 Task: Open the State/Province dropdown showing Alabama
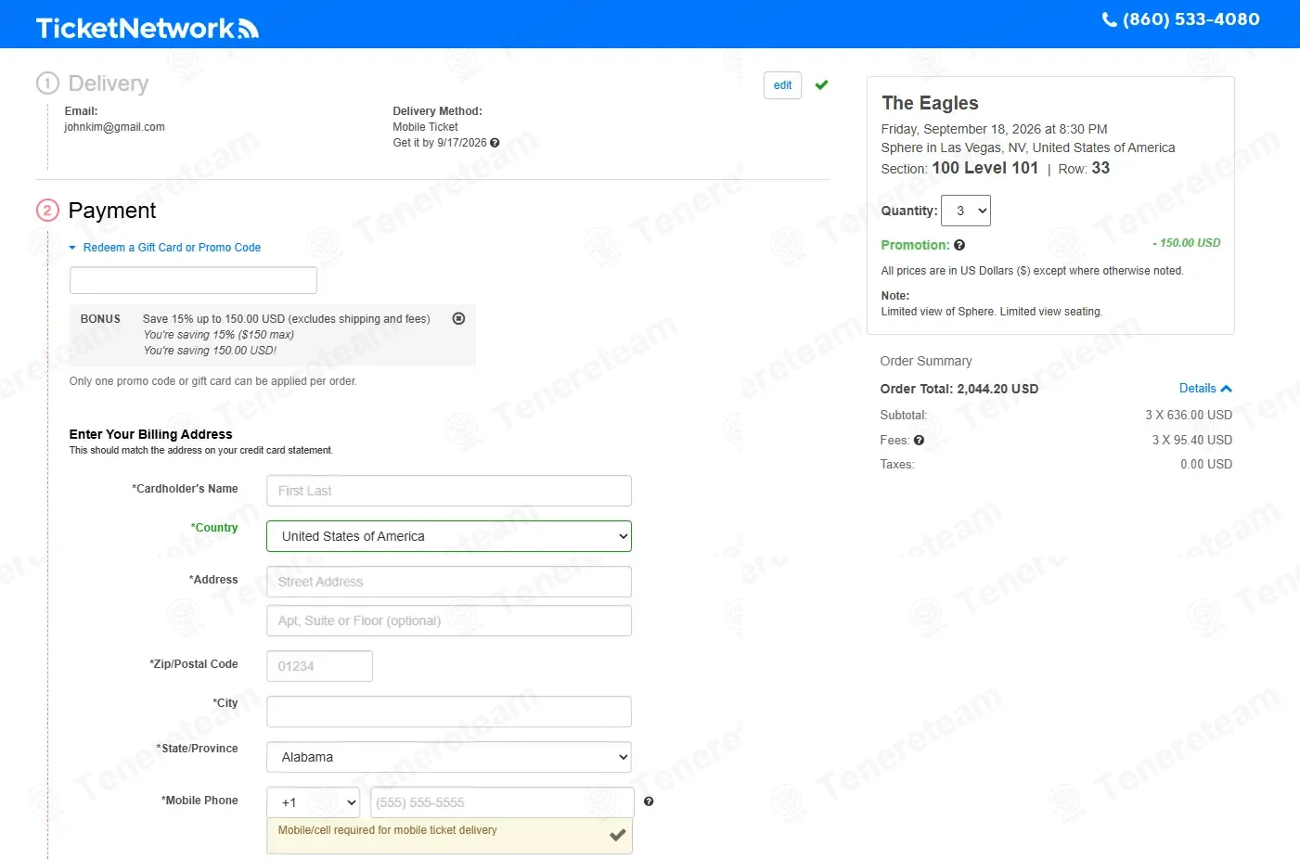[449, 757]
